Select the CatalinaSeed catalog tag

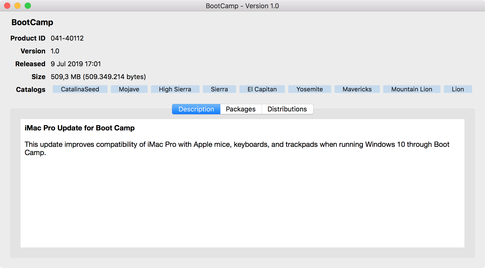(80, 89)
